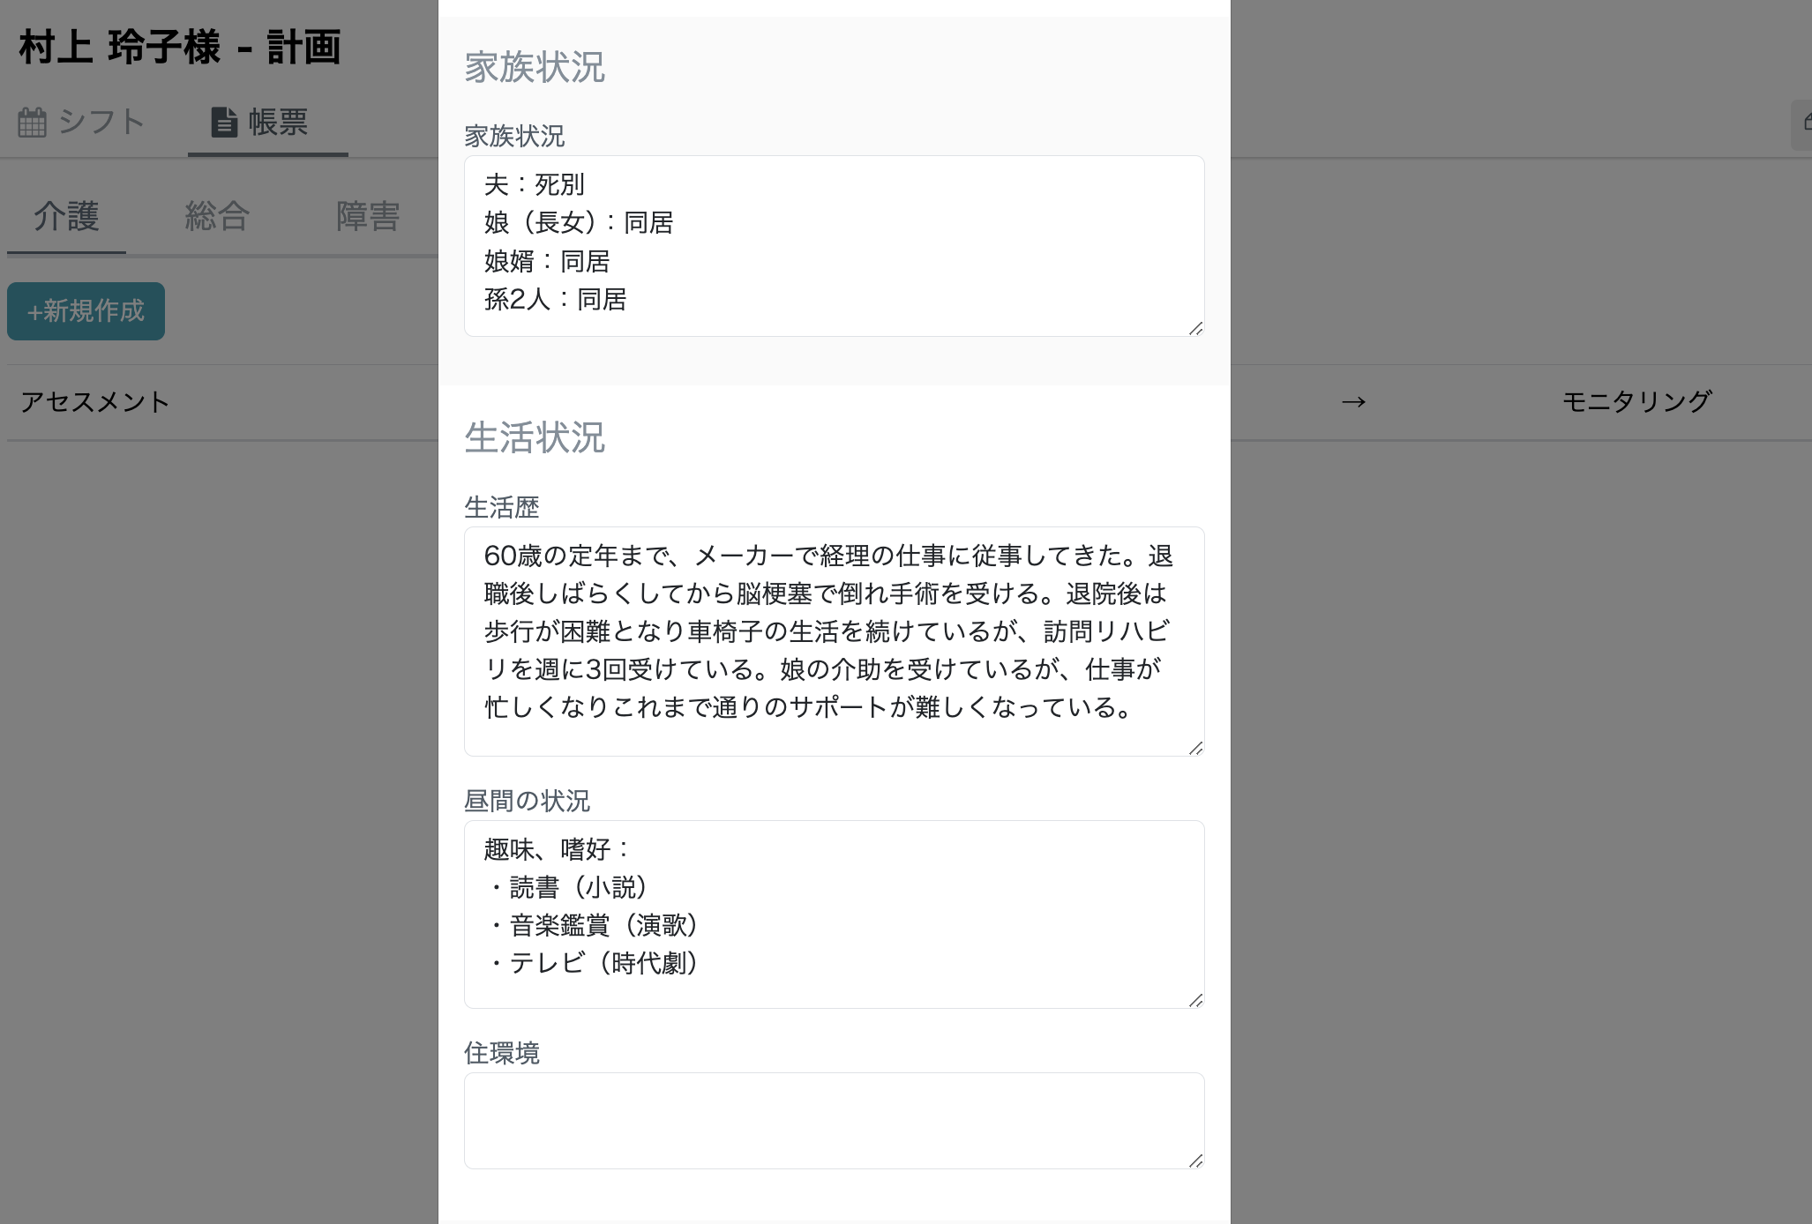Place cursor in the 家族状況 text area
Viewport: 1812px width, 1224px height.
(x=834, y=247)
